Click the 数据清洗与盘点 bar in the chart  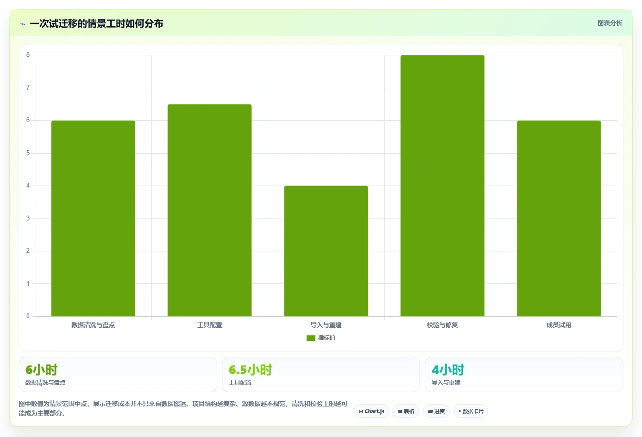click(x=93, y=218)
